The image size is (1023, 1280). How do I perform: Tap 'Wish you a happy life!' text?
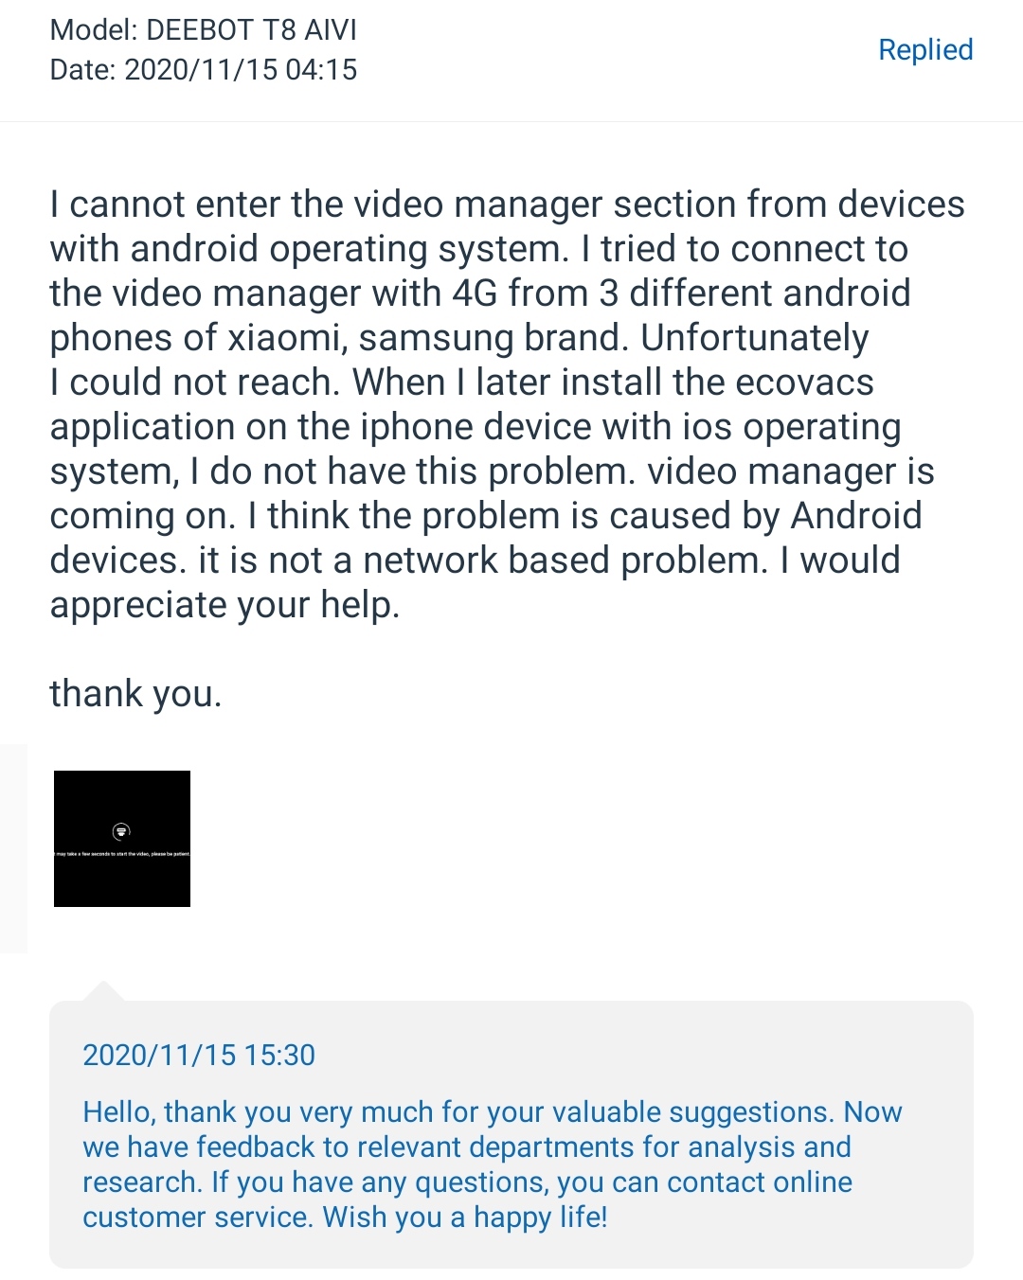465,1217
